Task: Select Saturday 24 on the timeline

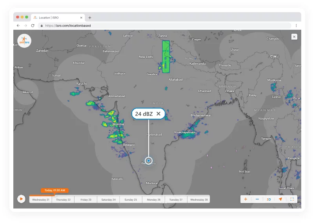Action: click(108, 199)
